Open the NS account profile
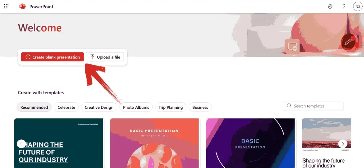Image resolution: width=364 pixels, height=168 pixels. point(357,6)
